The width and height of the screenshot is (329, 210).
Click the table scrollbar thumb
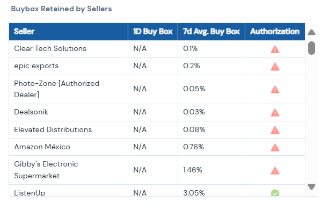click(x=311, y=48)
